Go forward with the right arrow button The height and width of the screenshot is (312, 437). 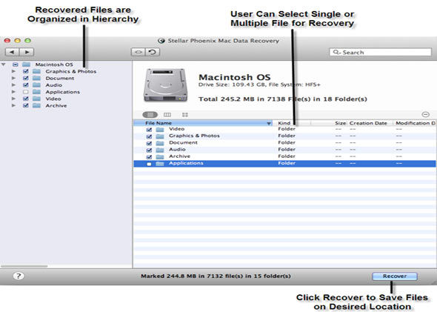tap(27, 52)
